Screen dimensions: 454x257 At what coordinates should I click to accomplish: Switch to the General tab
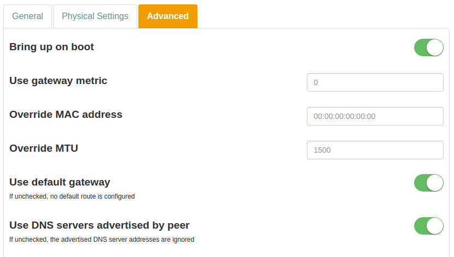point(27,16)
